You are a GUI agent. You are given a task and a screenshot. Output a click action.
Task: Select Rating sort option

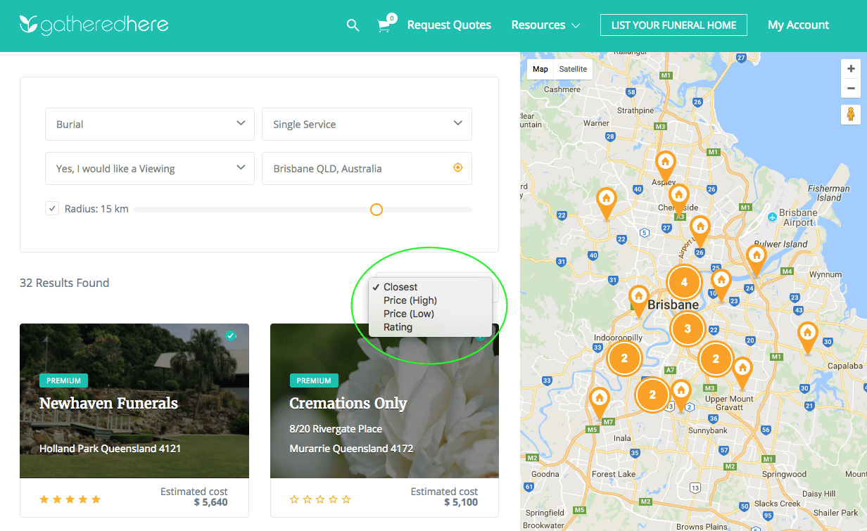[430, 327]
